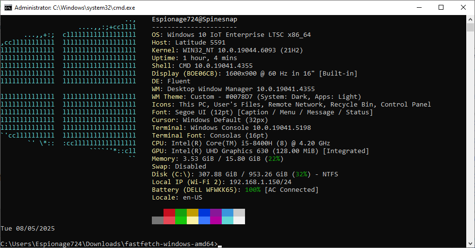475x248 pixels.
Task: Click the 'Shell: CMD 10.0.19041.4355' line
Action: [202, 65]
